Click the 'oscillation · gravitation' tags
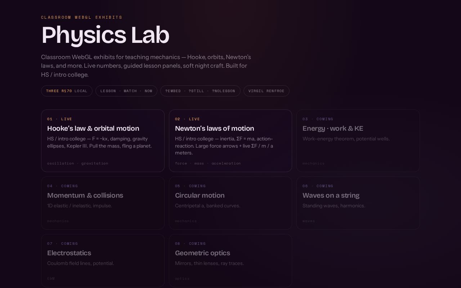 (78, 163)
